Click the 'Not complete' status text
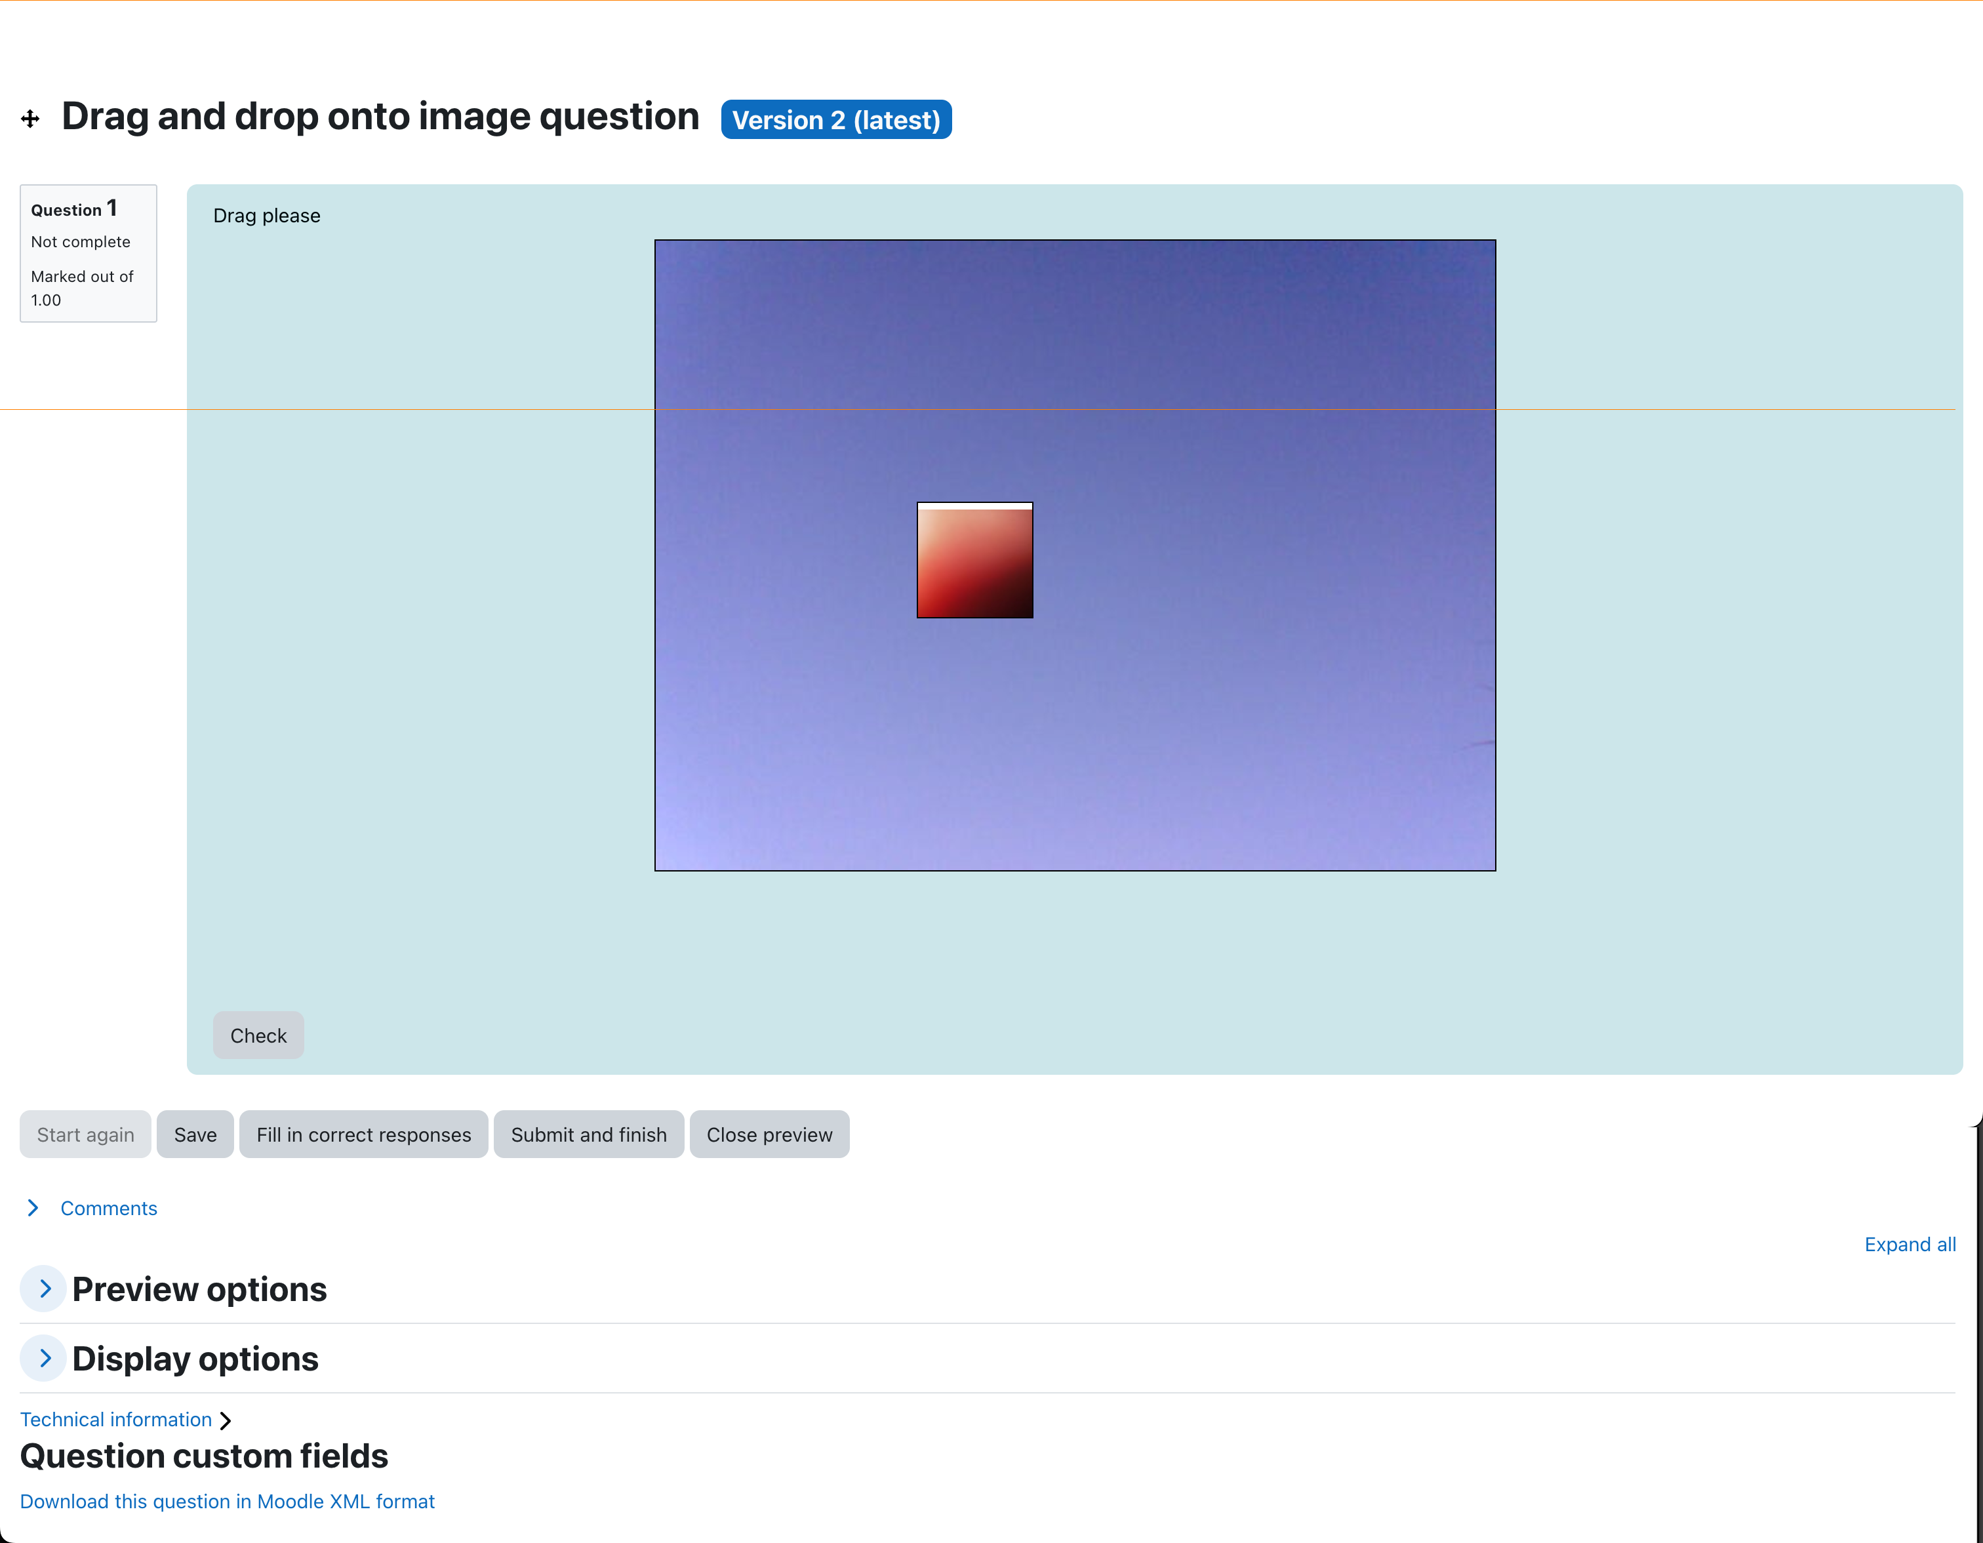This screenshot has width=1983, height=1543. click(81, 241)
